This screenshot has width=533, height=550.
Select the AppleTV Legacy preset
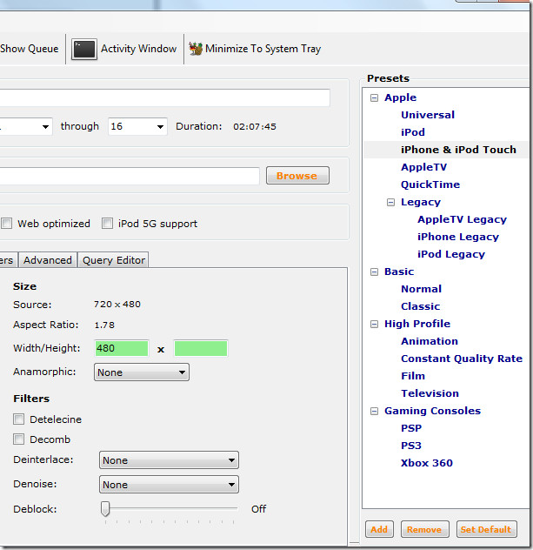point(462,219)
